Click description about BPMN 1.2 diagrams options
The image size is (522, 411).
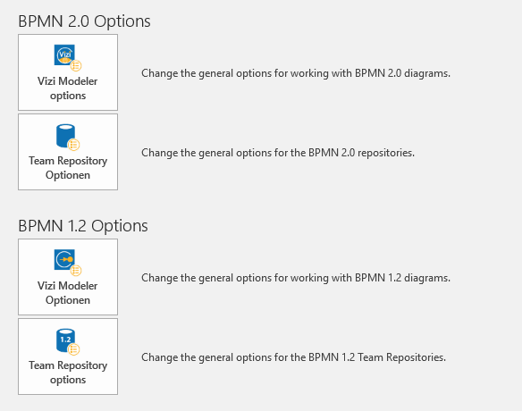(296, 278)
